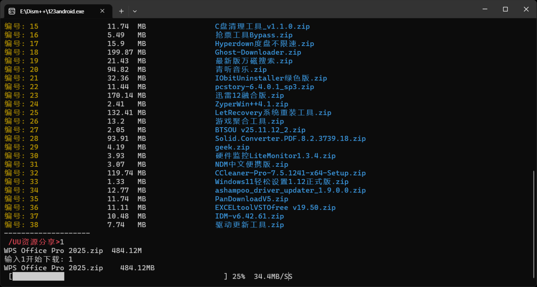Click the geek.zip file name
The height and width of the screenshot is (287, 537).
pos(232,147)
